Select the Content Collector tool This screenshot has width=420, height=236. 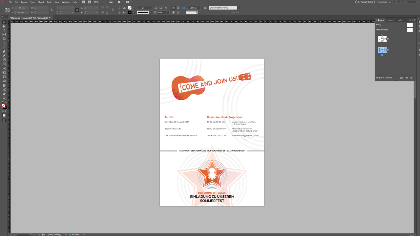(4, 39)
